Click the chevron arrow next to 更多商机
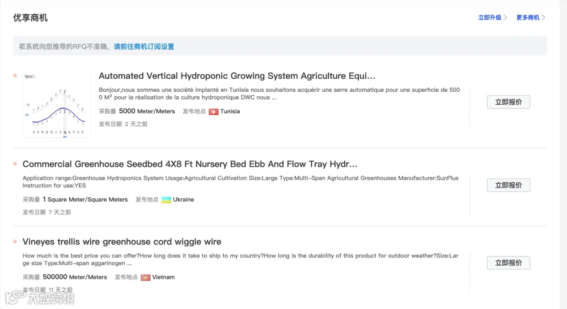The image size is (567, 309). pos(543,17)
